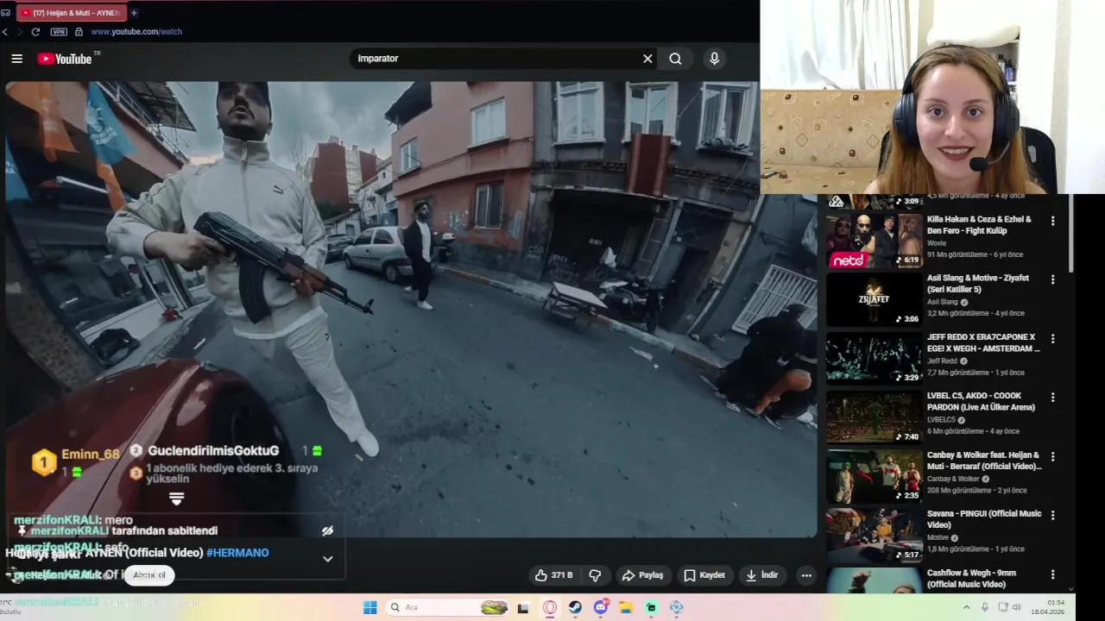
Task: Play the Ziyafet video thumbnail
Action: (874, 299)
